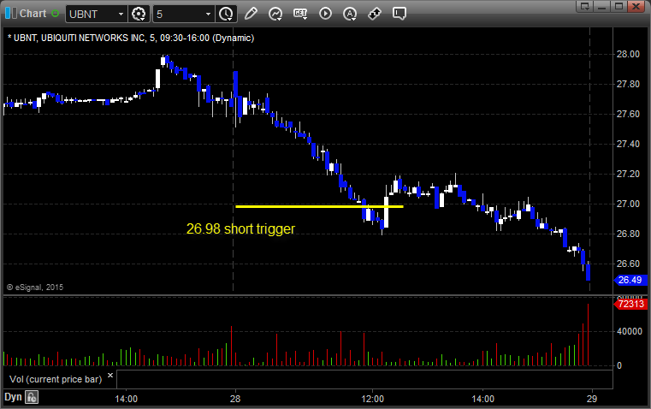
Task: Open the GET studies menu
Action: (x=300, y=14)
